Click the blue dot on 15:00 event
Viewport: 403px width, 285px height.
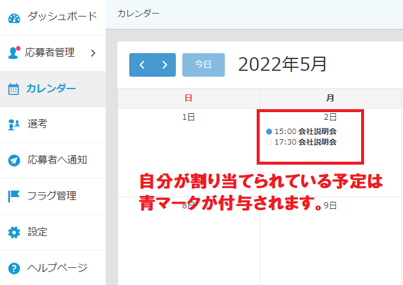point(270,132)
